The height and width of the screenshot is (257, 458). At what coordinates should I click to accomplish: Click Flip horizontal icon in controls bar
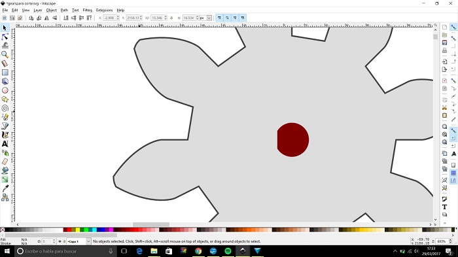46,18
